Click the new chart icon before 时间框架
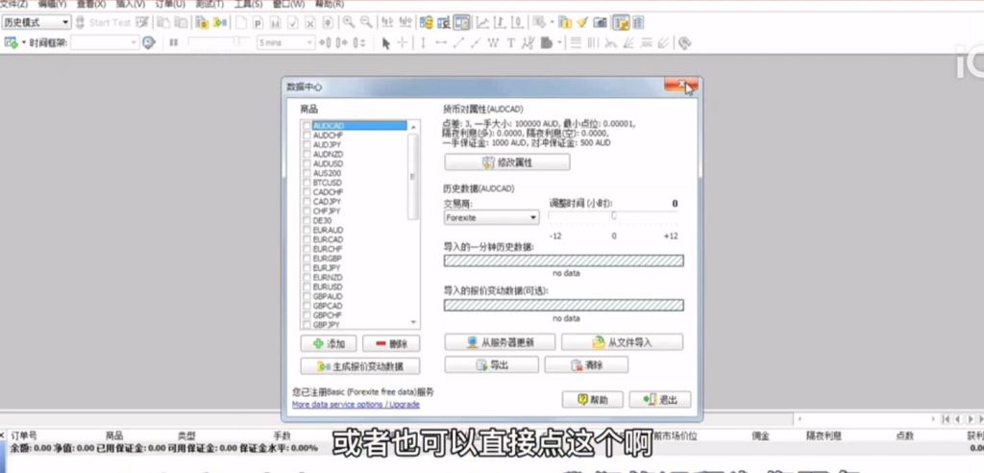This screenshot has width=984, height=473. (x=11, y=42)
